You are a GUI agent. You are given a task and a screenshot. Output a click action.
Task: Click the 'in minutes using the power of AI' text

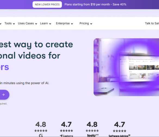(24, 83)
